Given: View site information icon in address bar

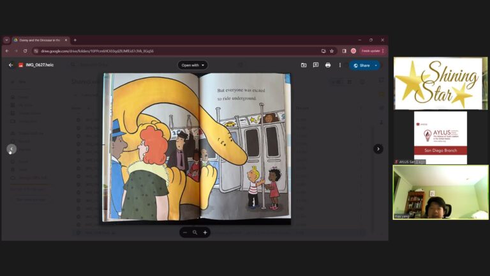Looking at the screenshot, I should 36,51.
